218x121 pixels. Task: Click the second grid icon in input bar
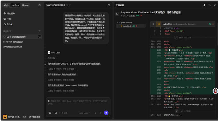tap(56, 113)
